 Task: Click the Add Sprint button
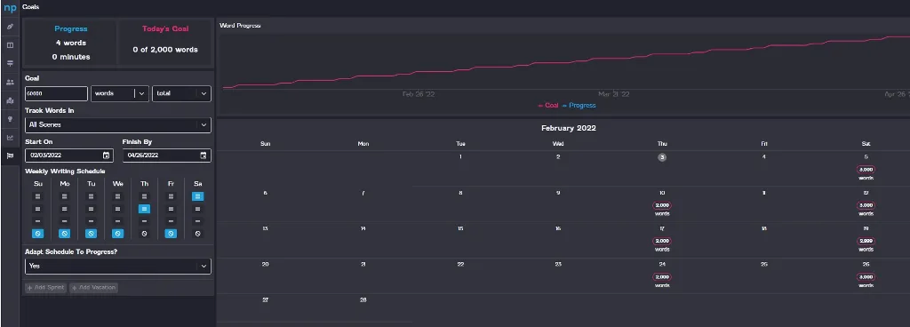click(x=46, y=288)
